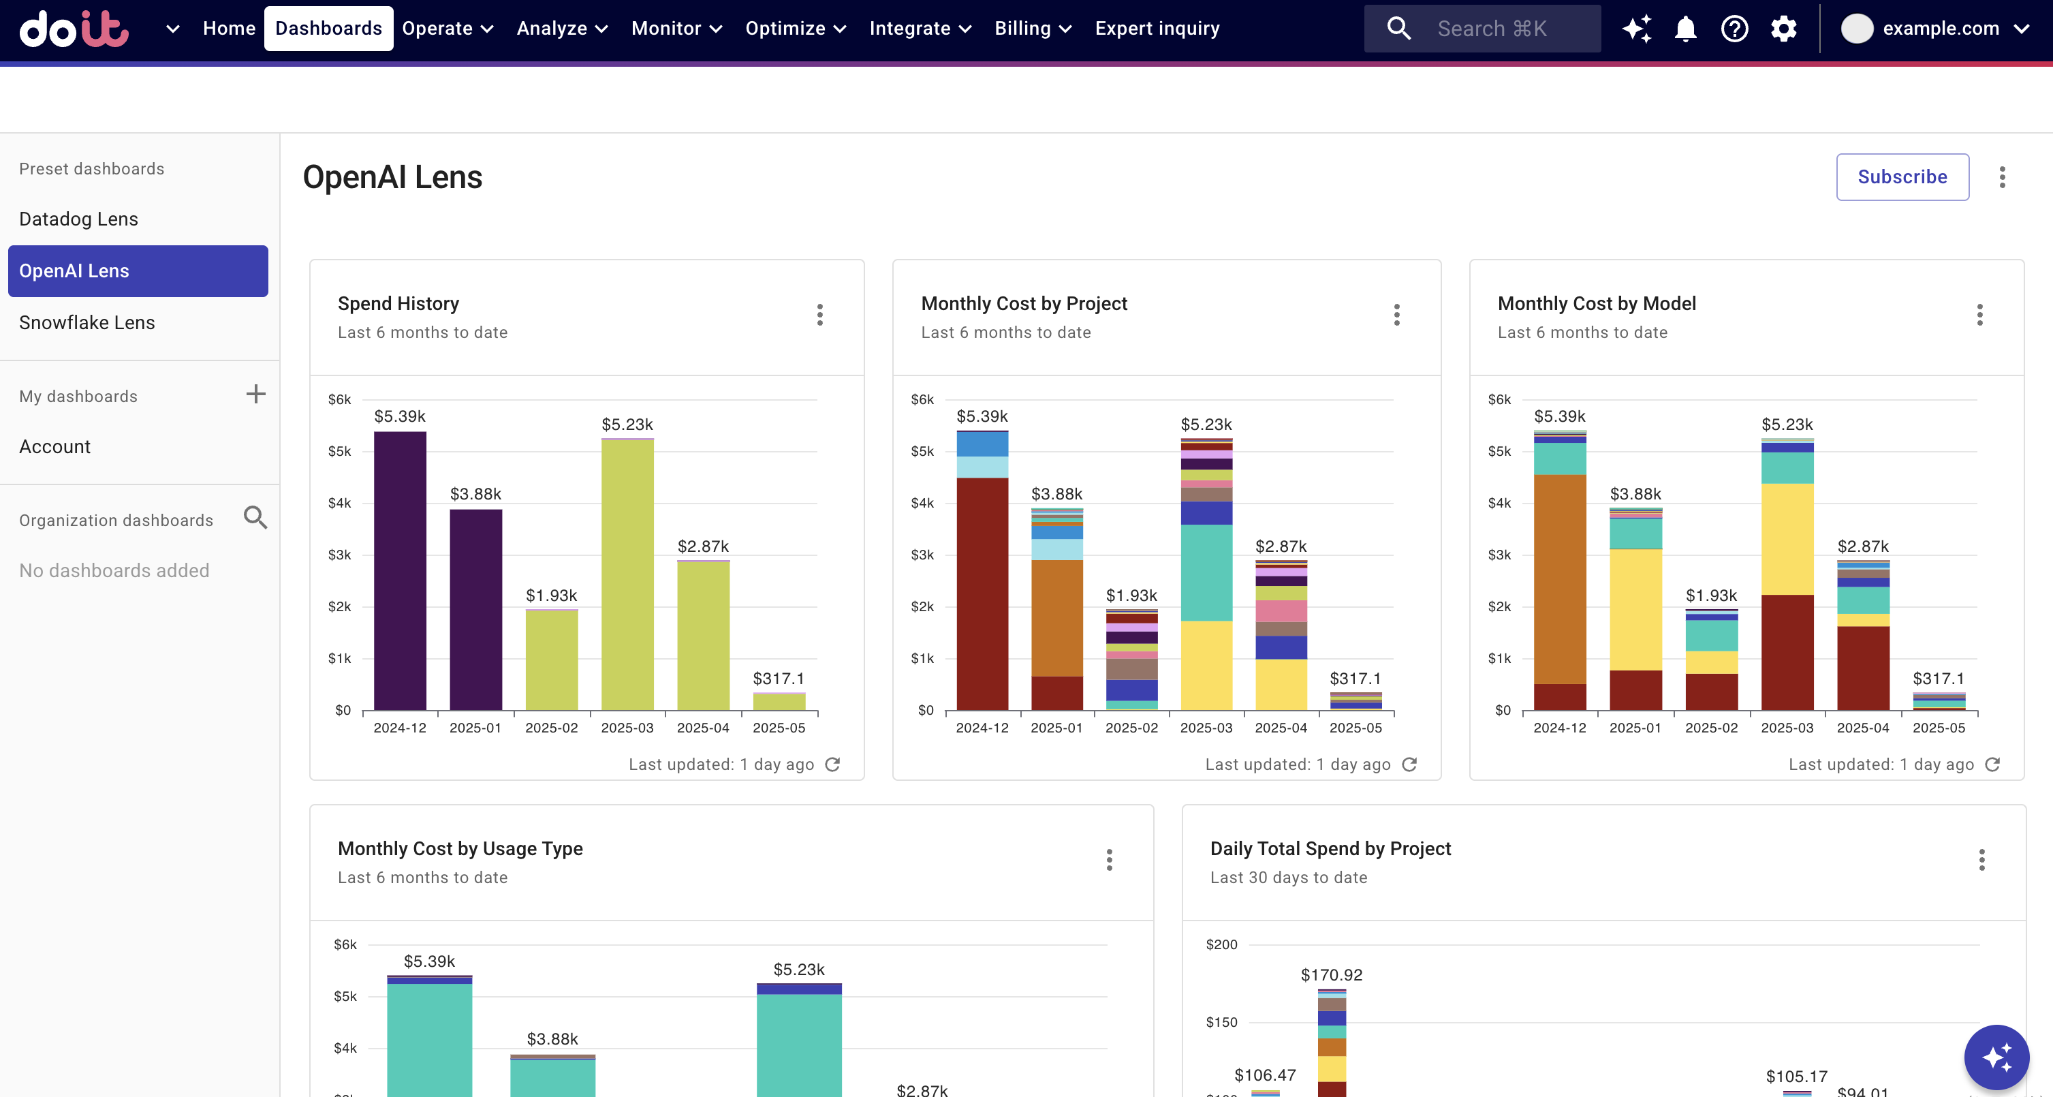Click the $5.39k bar in Usage Type chart
The image size is (2053, 1097).
tap(428, 1036)
